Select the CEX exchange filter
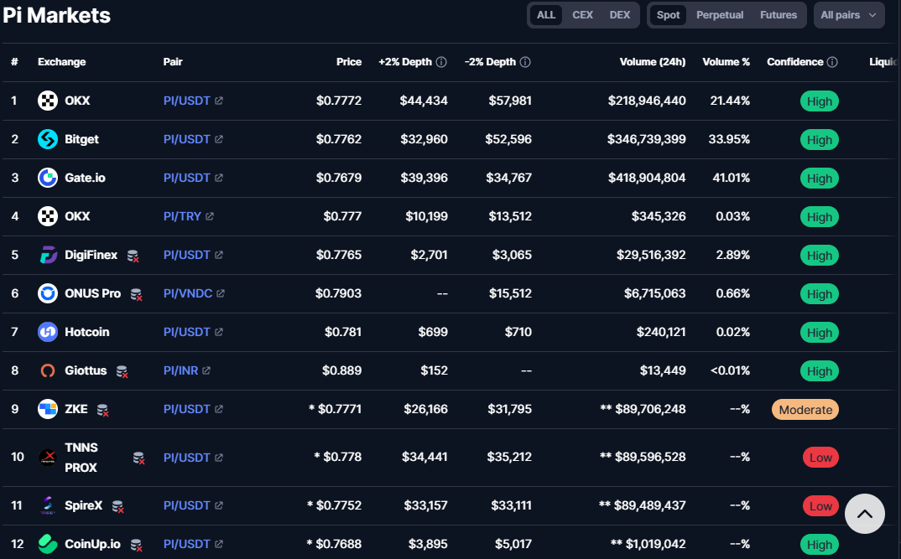 (x=582, y=15)
